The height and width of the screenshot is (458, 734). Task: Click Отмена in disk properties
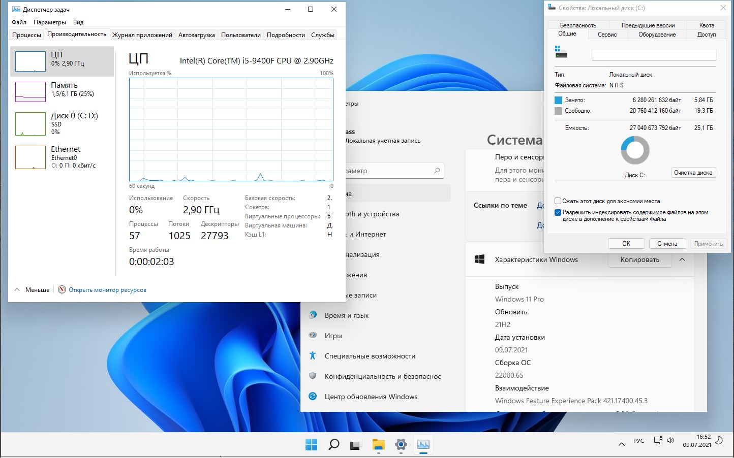point(667,244)
